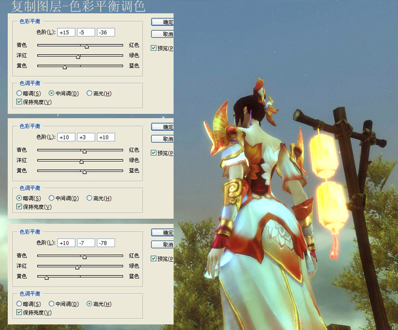Image resolution: width=398 pixels, height=330 pixels.
Task: Toggle 保持亮度(V) in the top dialog
Action: [x=19, y=102]
